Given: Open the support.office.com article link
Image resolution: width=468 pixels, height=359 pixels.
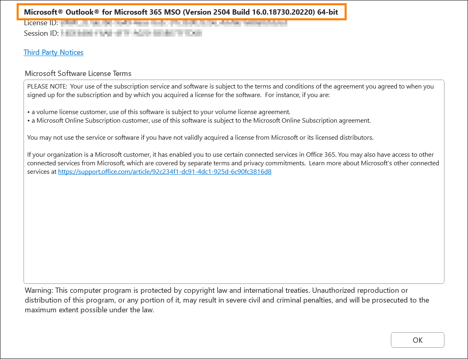Looking at the screenshot, I should [x=164, y=172].
